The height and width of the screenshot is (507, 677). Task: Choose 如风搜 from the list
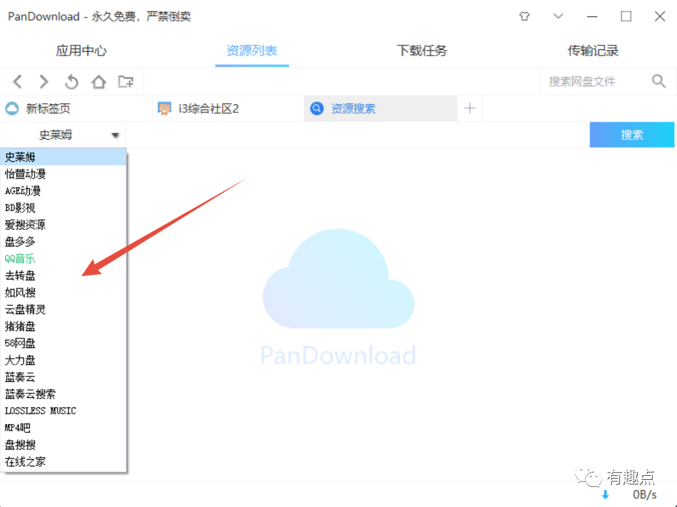coord(63,292)
